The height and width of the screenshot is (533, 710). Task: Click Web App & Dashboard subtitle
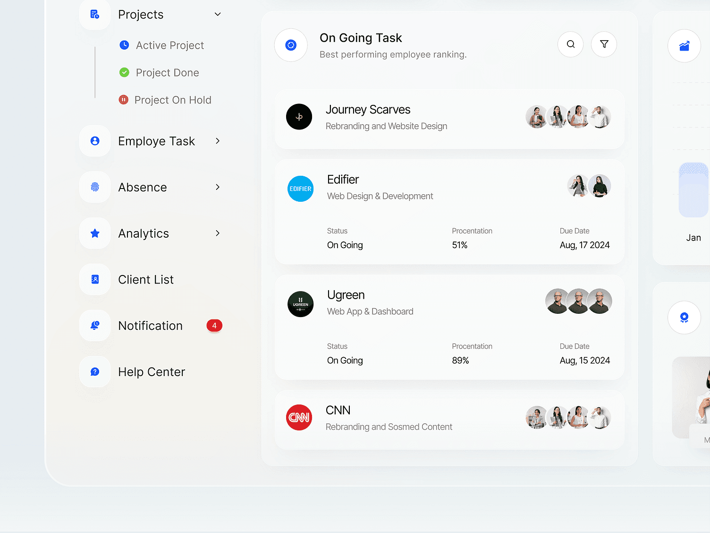tap(370, 311)
